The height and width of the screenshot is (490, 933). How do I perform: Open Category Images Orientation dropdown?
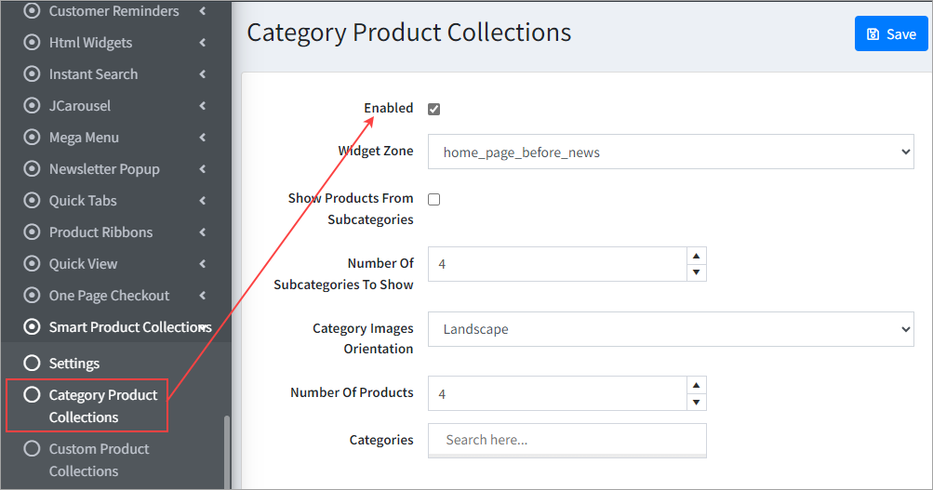pyautogui.click(x=671, y=329)
